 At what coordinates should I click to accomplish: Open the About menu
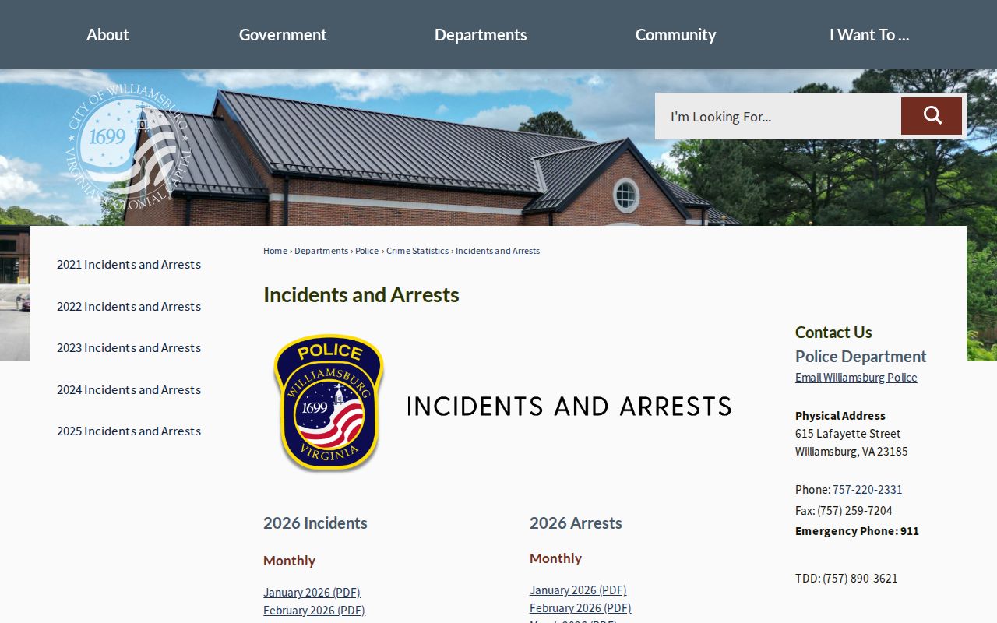pyautogui.click(x=107, y=34)
